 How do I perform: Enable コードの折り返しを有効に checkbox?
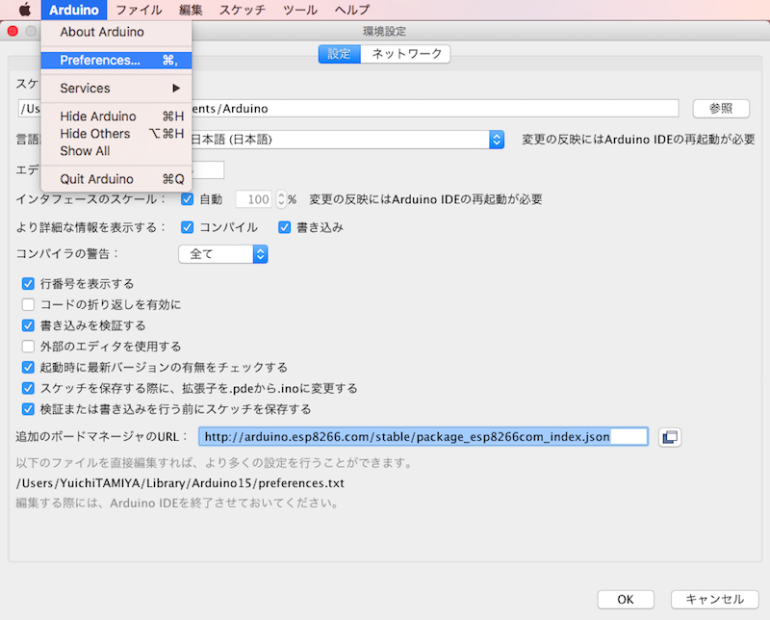(x=28, y=304)
